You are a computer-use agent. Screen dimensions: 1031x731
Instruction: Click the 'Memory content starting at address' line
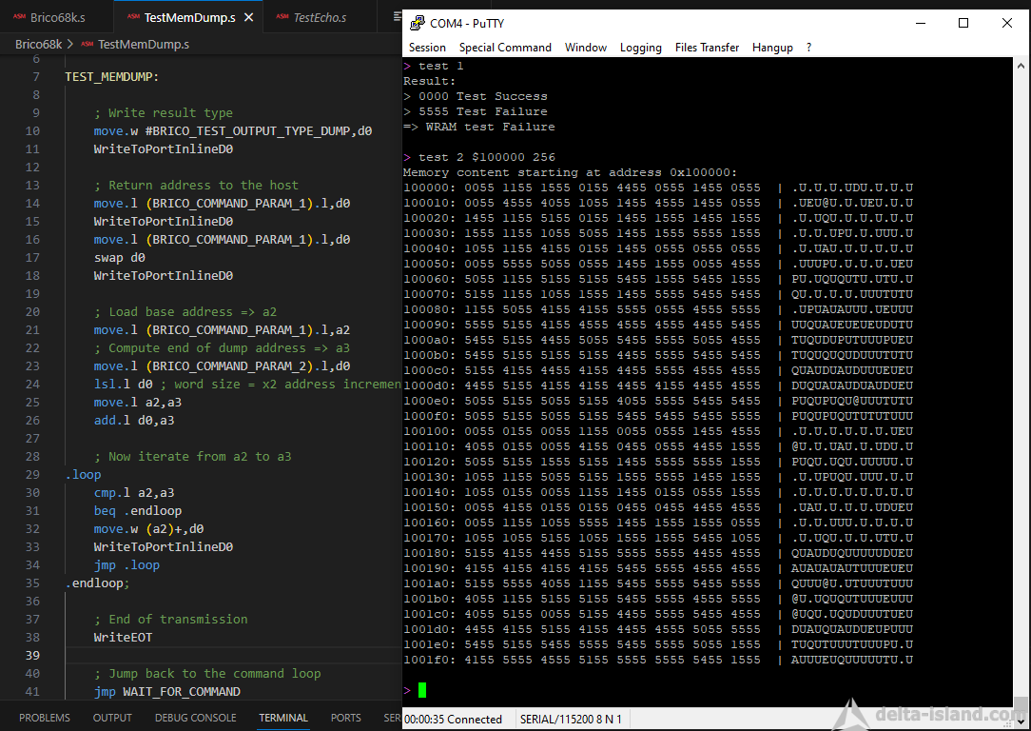(x=570, y=172)
